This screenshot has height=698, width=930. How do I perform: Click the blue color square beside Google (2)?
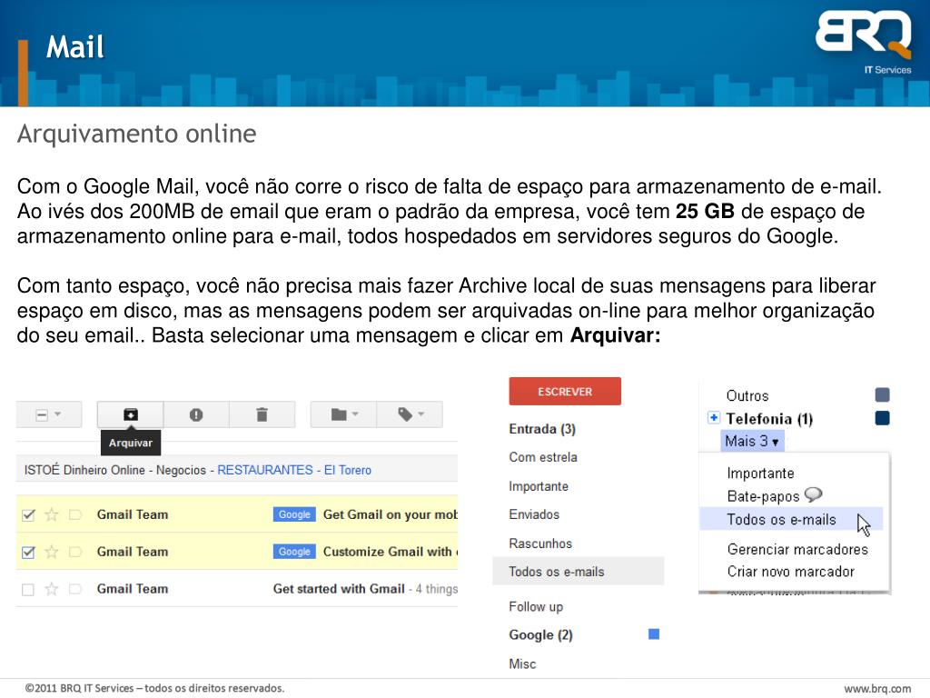coord(654,634)
